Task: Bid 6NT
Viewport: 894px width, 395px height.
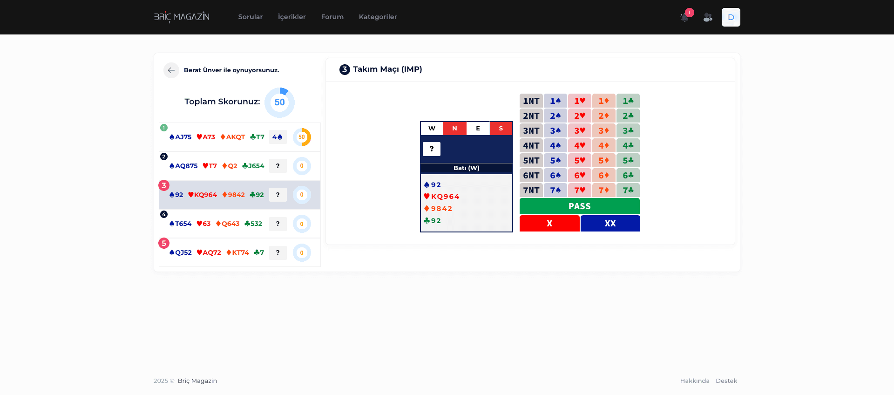Action: (x=531, y=175)
